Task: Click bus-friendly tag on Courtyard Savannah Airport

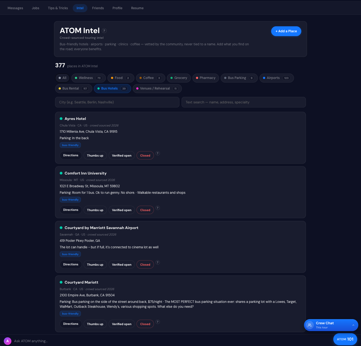Action: click(70, 254)
